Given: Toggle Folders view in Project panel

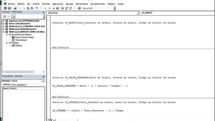Looking at the screenshot, I should pyautogui.click(x=13, y=16).
